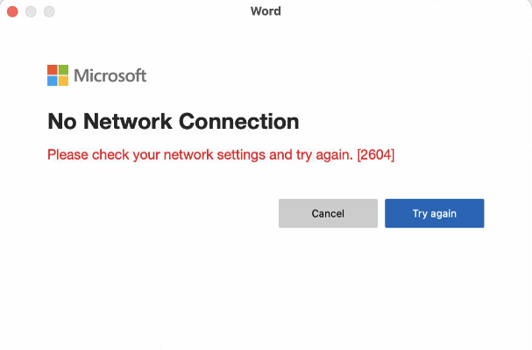This screenshot has height=350, width=532.
Task: Click the greyed-out minimize window button
Action: tap(31, 11)
